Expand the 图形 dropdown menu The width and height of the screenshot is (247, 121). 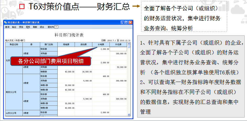(28, 27)
